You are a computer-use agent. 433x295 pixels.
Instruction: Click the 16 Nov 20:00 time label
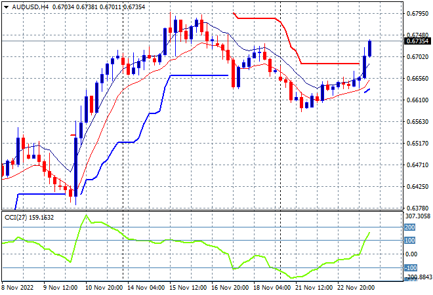point(230,288)
